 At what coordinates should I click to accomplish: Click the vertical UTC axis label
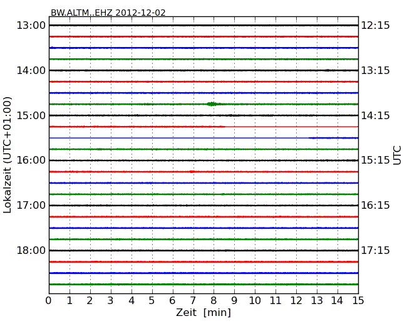pos(398,155)
